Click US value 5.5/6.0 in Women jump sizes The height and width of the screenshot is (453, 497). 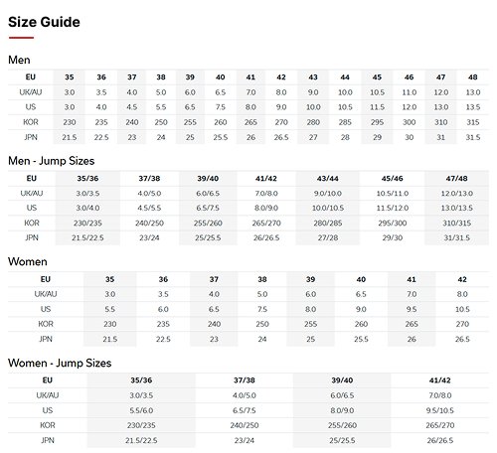click(141, 410)
